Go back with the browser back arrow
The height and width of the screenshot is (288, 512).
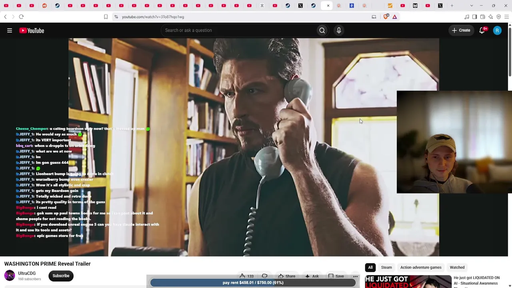(x=5, y=17)
